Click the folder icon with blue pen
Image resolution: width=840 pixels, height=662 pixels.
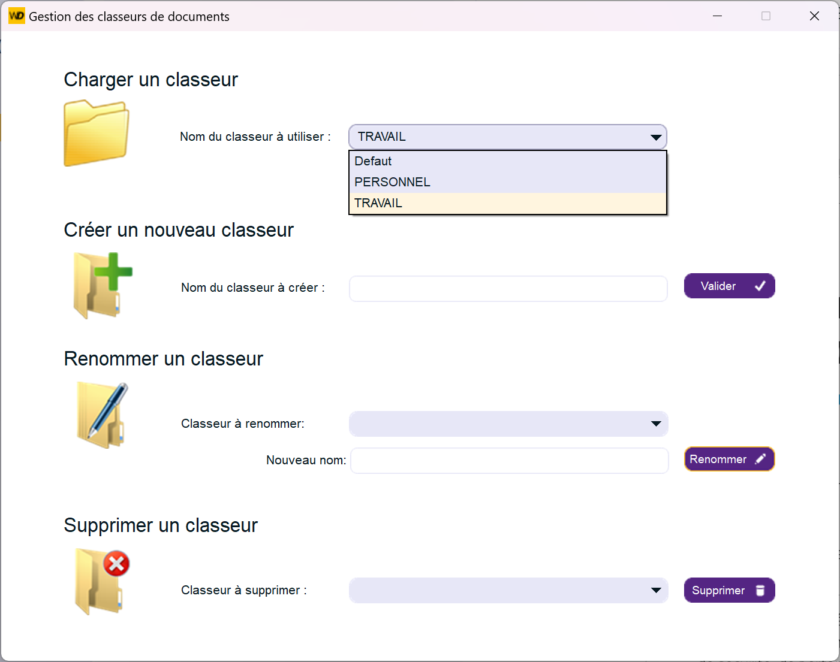pyautogui.click(x=102, y=415)
